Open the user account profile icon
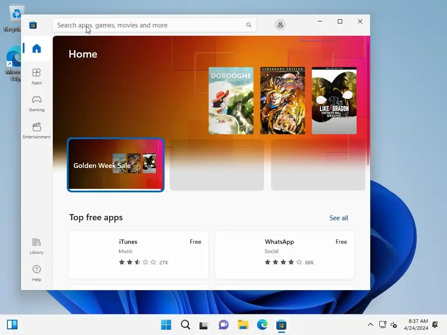This screenshot has height=335, width=447. tap(280, 25)
